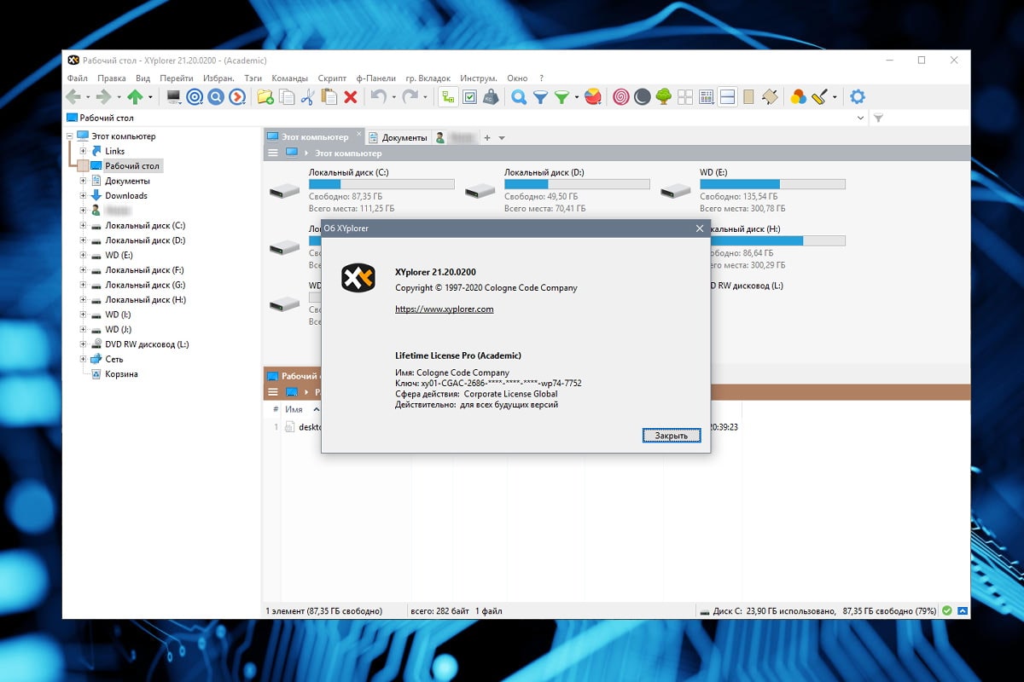The width and height of the screenshot is (1024, 682).
Task: Undo the last action
Action: [x=378, y=97]
